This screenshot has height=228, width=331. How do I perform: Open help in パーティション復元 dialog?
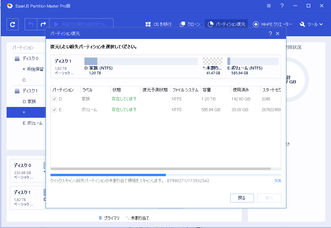(x=270, y=34)
